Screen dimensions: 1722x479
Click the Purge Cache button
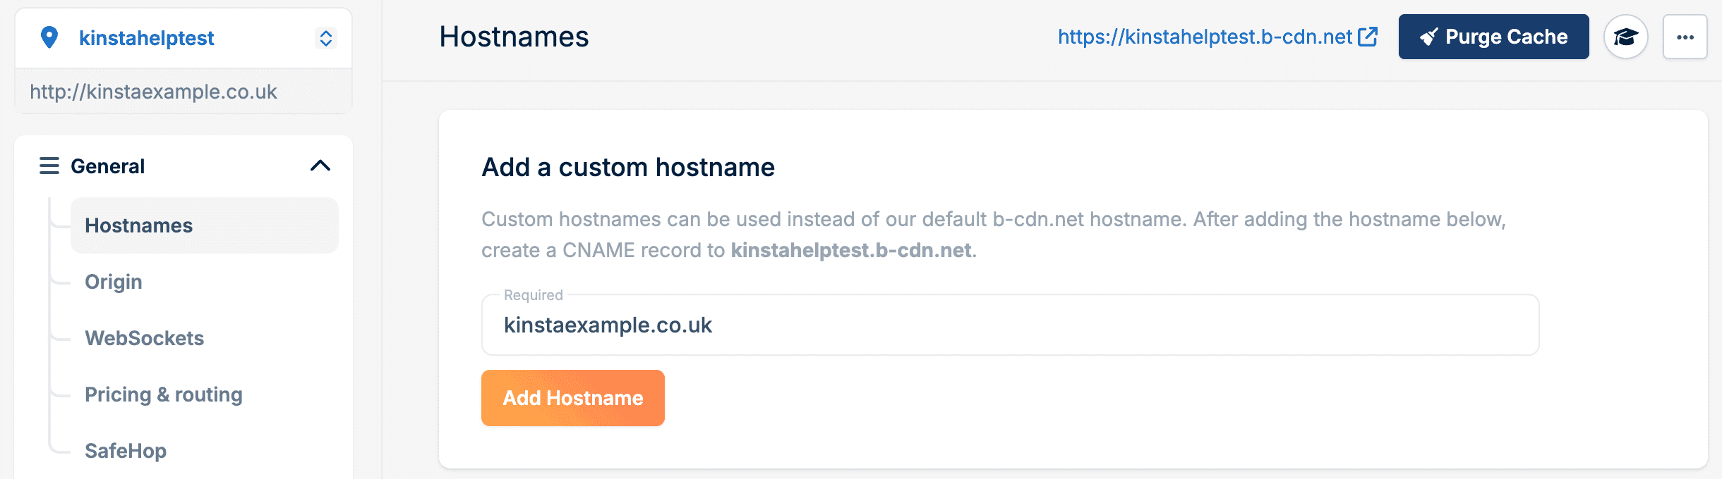pyautogui.click(x=1493, y=37)
